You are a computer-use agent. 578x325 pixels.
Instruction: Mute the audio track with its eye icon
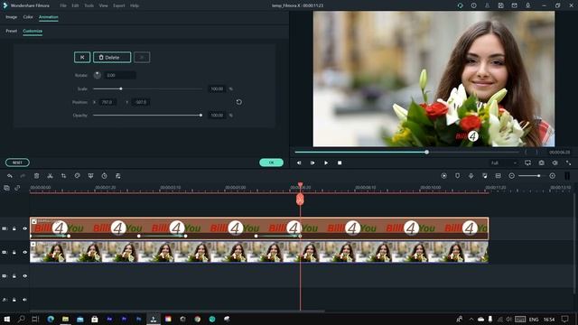pos(24,300)
